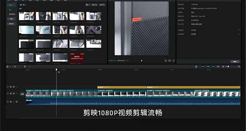Hide the main video track with its eye icon

(x=14, y=93)
